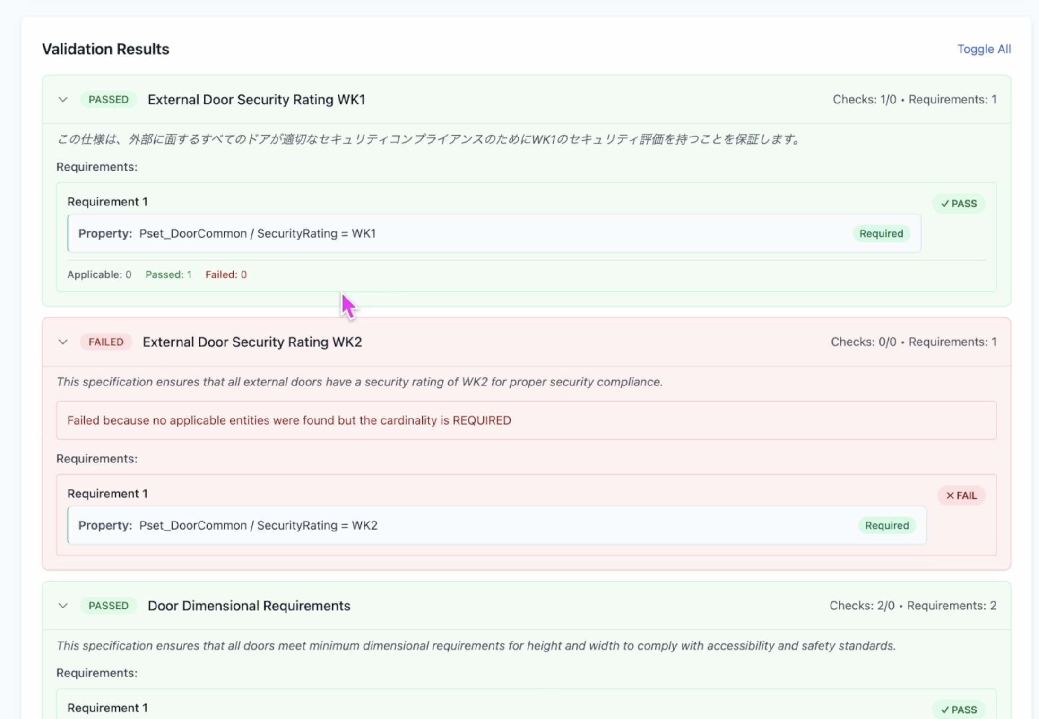Image resolution: width=1039 pixels, height=719 pixels.
Task: Click the Validation Results heading
Action: pyautogui.click(x=105, y=49)
